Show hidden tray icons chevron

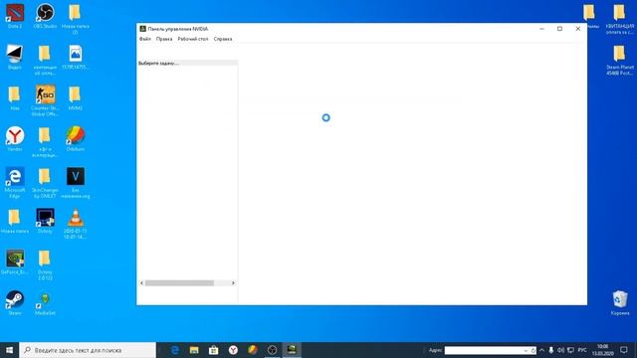(541, 350)
